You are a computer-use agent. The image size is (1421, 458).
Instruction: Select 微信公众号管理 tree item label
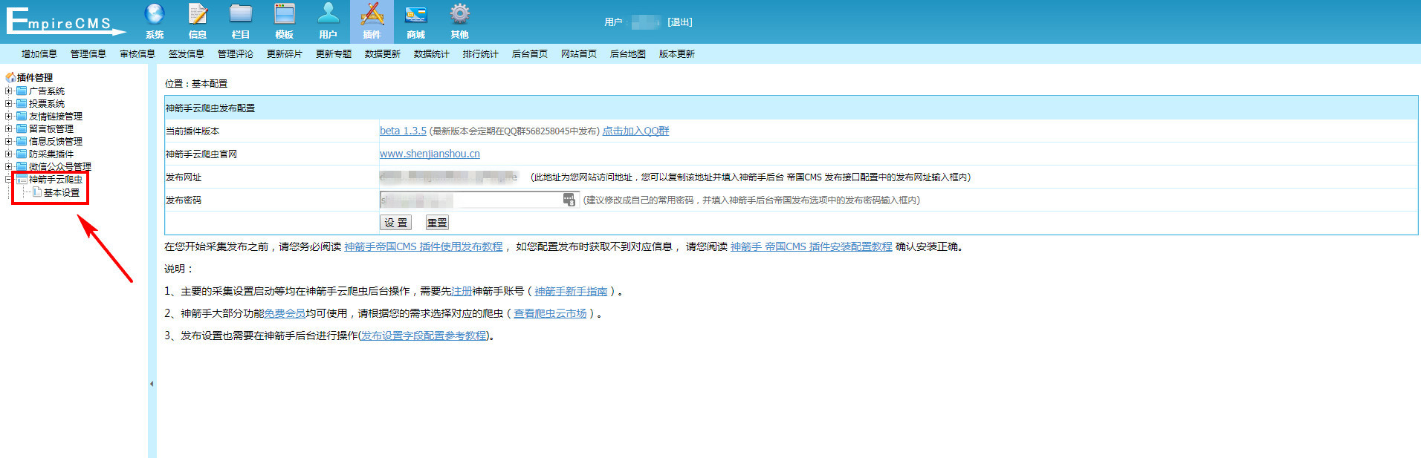pyautogui.click(x=60, y=166)
